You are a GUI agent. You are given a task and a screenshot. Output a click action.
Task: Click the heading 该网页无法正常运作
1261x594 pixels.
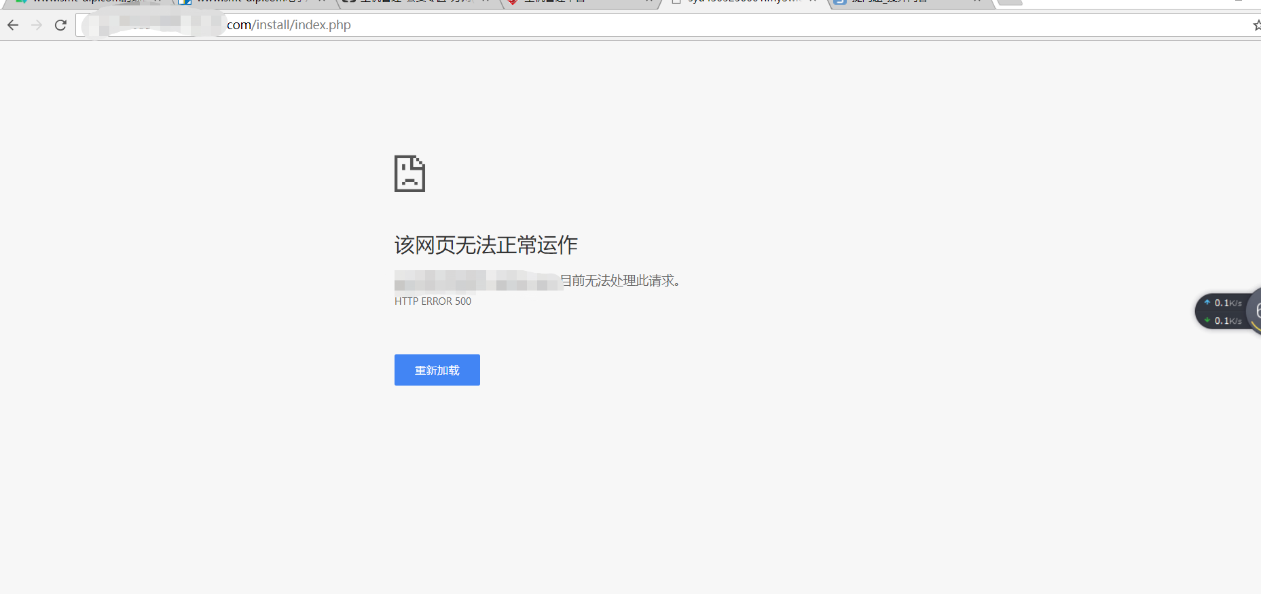click(486, 245)
